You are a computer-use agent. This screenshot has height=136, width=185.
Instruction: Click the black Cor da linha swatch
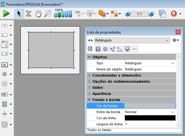point(150,118)
